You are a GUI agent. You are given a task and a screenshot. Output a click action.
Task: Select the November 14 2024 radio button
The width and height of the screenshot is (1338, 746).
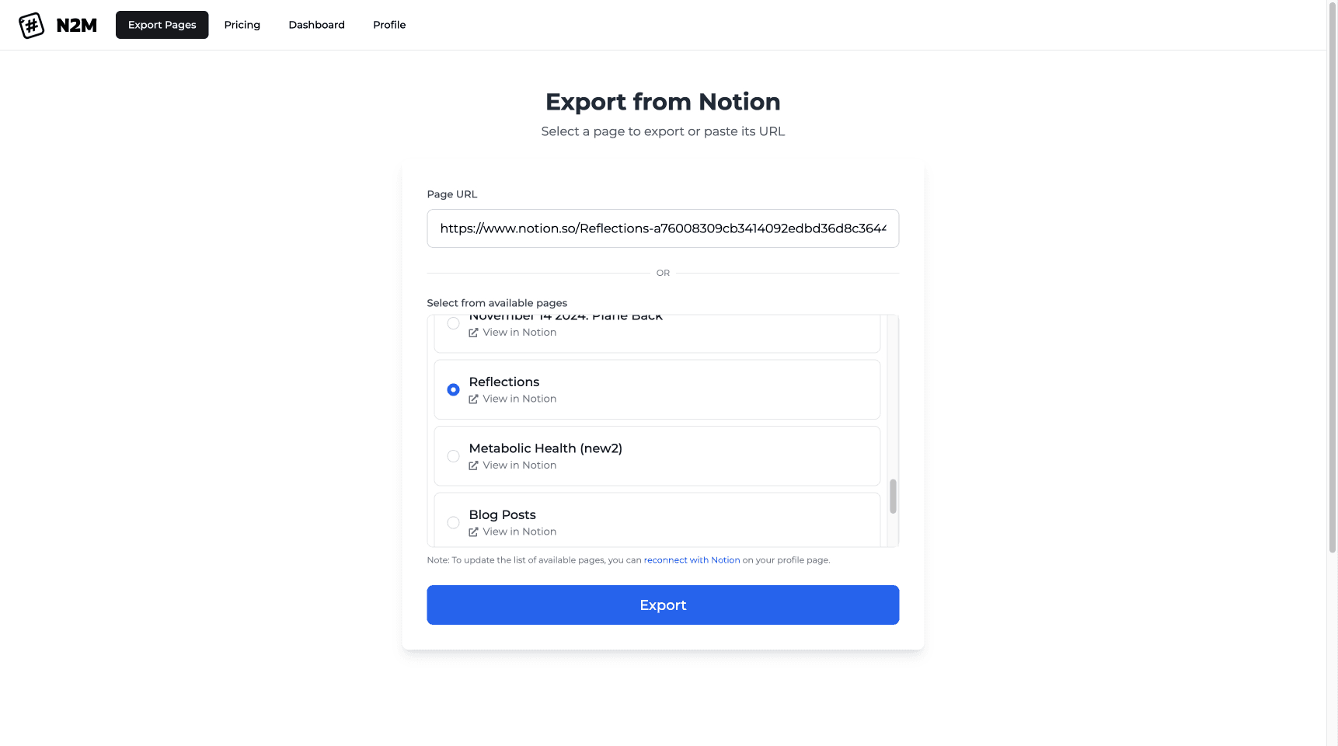(453, 323)
